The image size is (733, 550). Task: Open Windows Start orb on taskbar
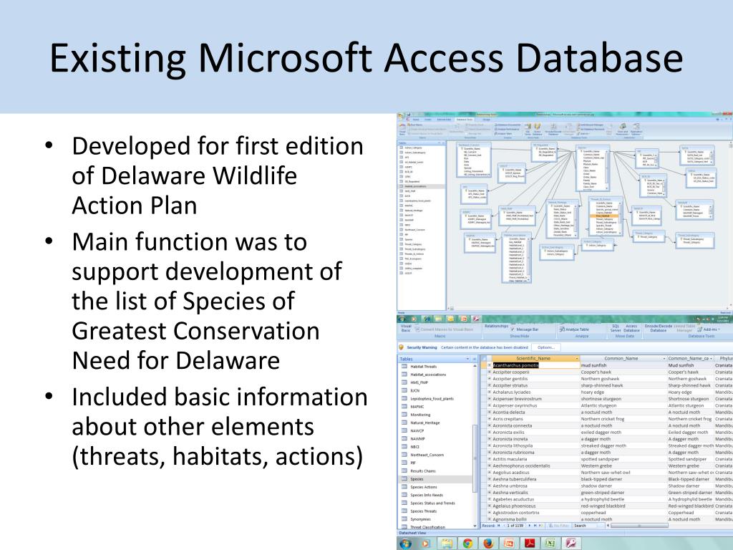405,544
